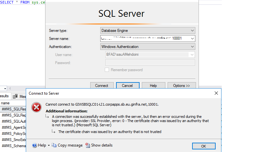The height and width of the screenshot is (152, 264).
Task: Open the Help dropdown arrow in error dialog
Action: click(x=49, y=146)
